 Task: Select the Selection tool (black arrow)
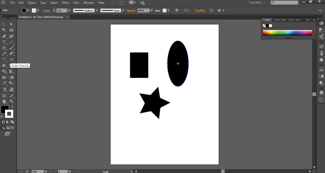coord(4,24)
